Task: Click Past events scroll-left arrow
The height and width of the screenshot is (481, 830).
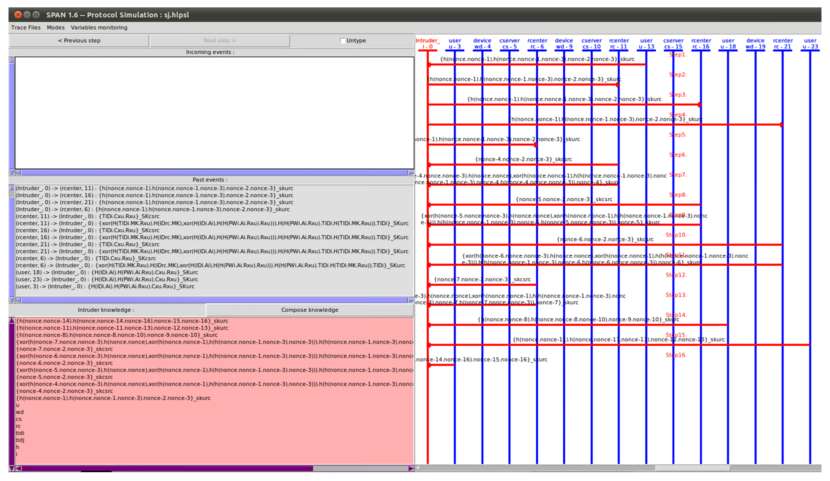Action: click(x=18, y=300)
